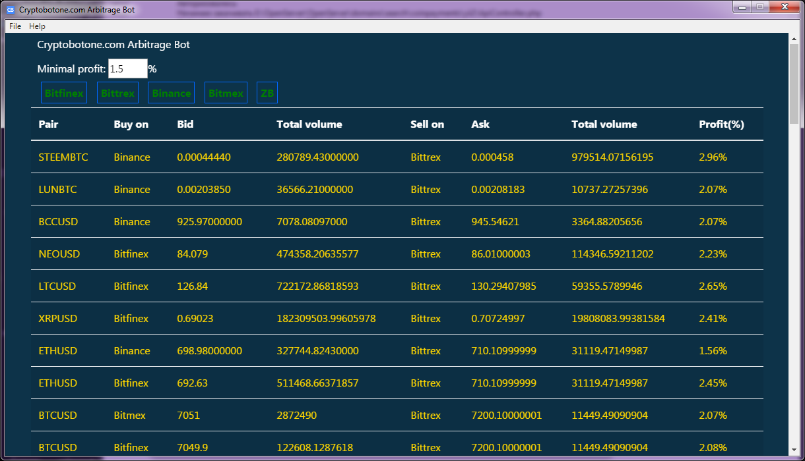Select the STEEMBTC pair cell
Viewport: 805px width, 461px height.
pyautogui.click(x=63, y=157)
